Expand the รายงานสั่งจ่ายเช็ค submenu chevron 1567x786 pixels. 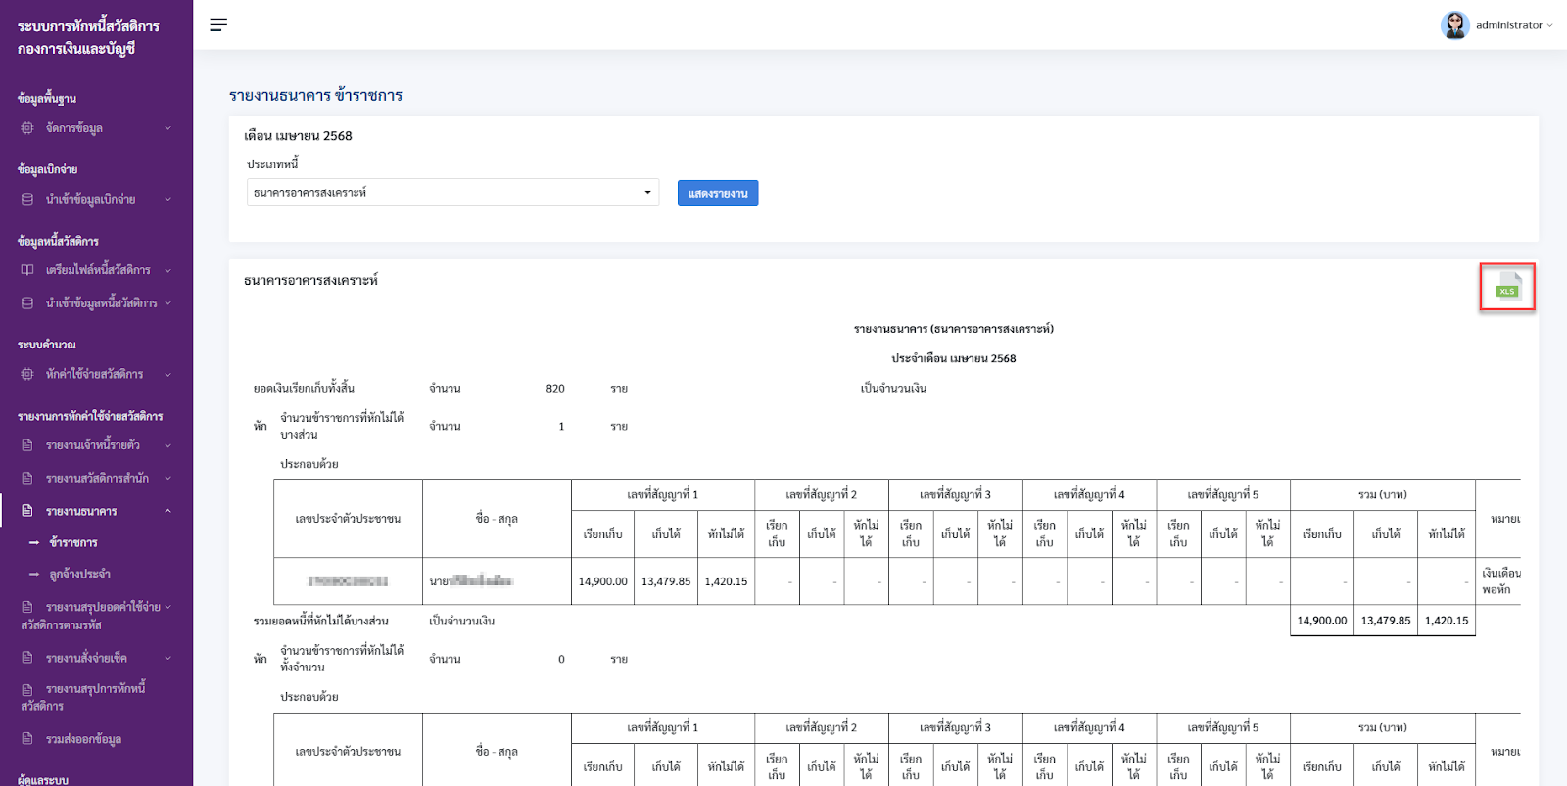click(x=167, y=658)
